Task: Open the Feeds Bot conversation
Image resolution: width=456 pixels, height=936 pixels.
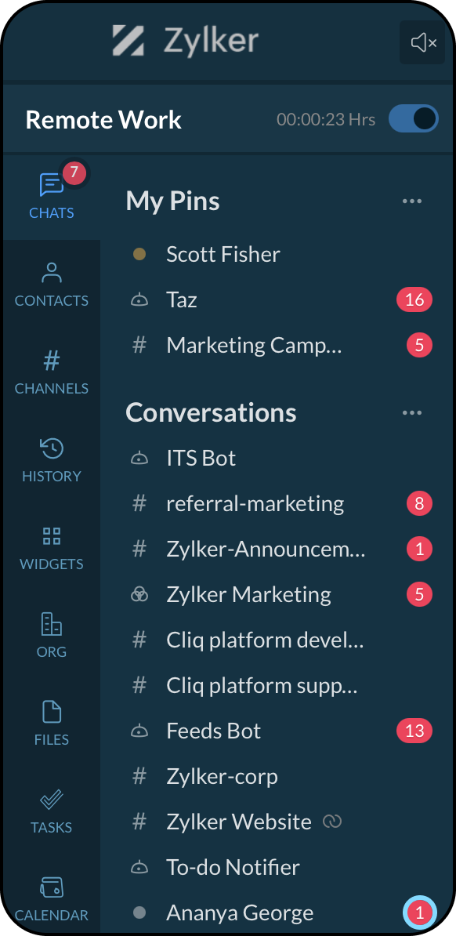Action: coord(277,731)
